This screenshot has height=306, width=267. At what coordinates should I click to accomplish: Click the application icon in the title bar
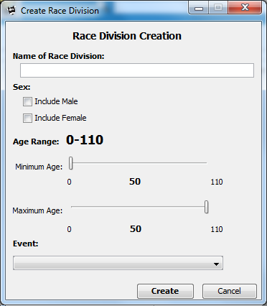[x=11, y=10]
